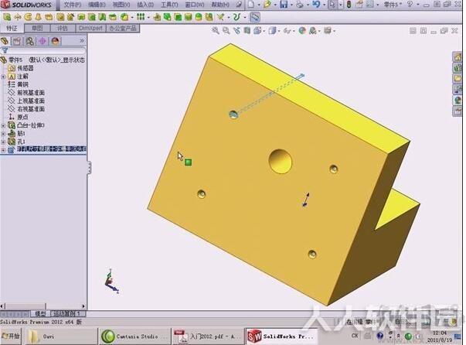Select the Rib tool
The image size is (466, 345).
tap(157, 17)
